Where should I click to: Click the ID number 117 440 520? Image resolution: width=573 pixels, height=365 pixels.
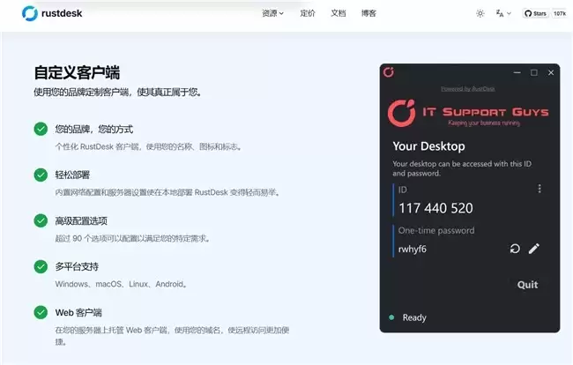pos(435,208)
